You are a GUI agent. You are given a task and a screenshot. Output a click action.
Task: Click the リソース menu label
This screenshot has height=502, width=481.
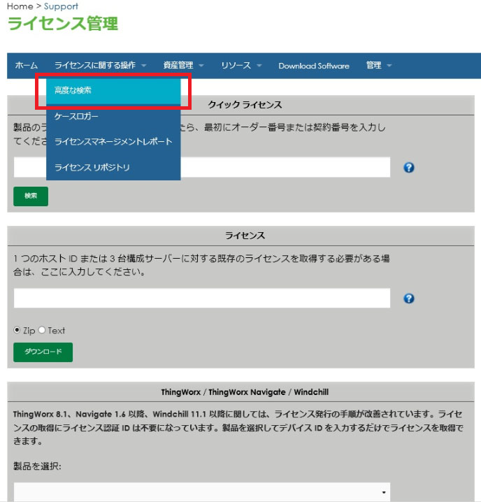236,65
